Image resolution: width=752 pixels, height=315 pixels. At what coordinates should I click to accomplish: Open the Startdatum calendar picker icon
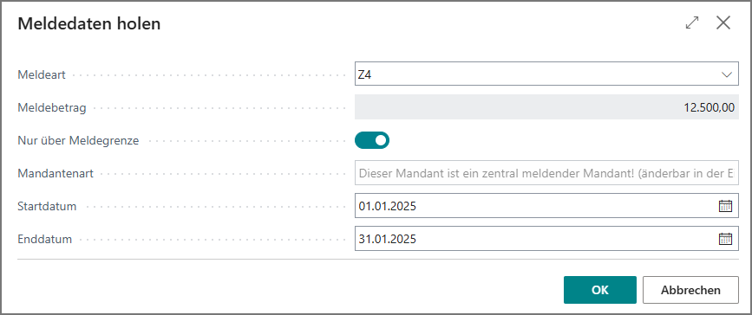pos(726,206)
